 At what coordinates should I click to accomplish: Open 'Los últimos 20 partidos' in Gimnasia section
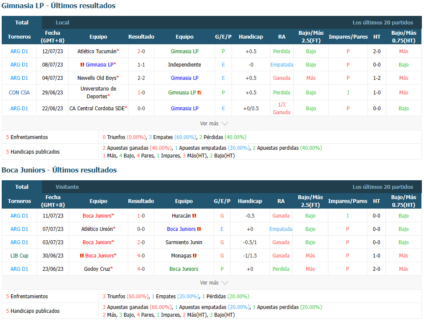click(x=382, y=22)
